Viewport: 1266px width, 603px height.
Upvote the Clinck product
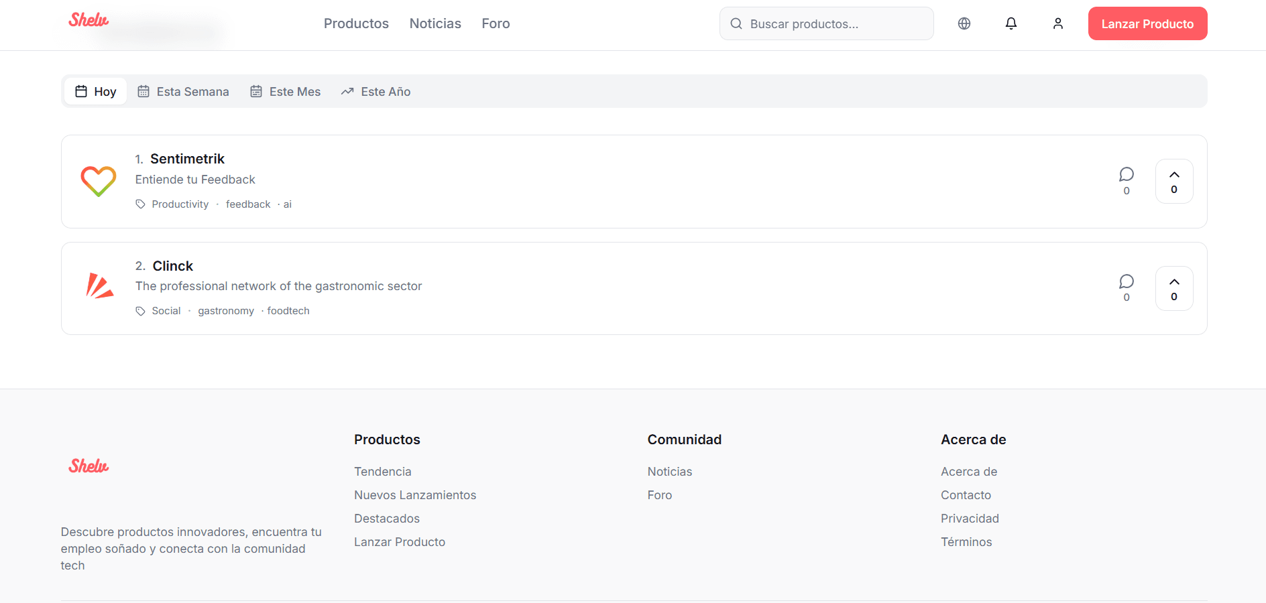tap(1174, 288)
